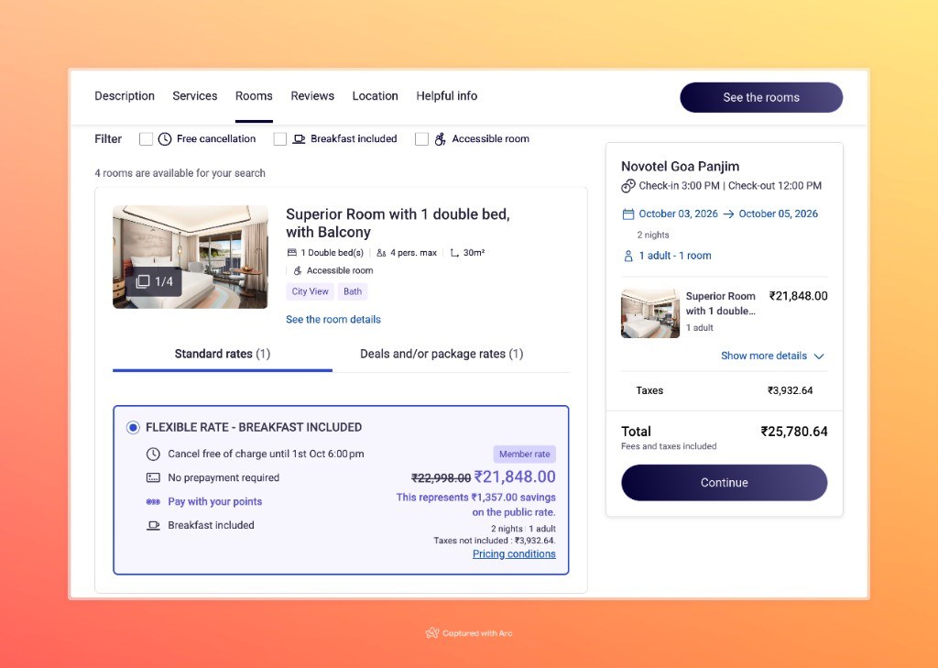Click the points icon beside Pay with your points
Screen dimensions: 938x668
point(153,501)
